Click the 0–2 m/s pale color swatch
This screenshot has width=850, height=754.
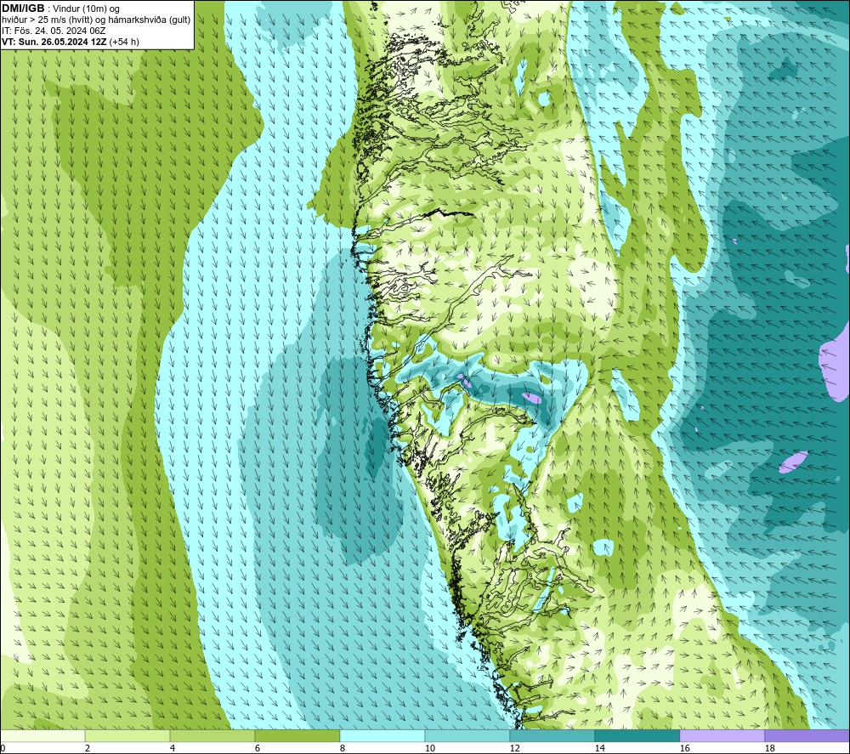click(42, 736)
